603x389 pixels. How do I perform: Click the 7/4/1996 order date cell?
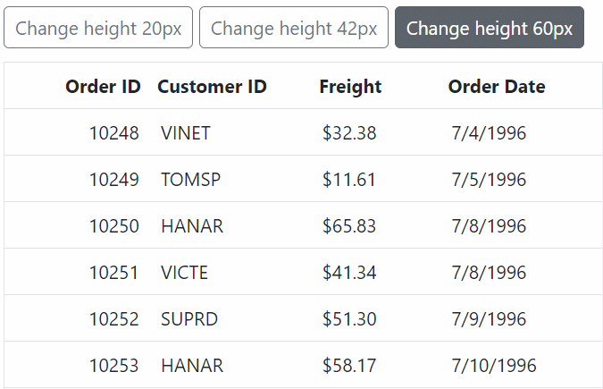point(489,133)
